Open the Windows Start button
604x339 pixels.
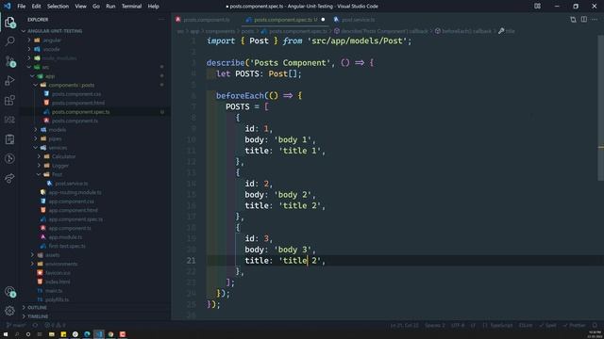6,334
